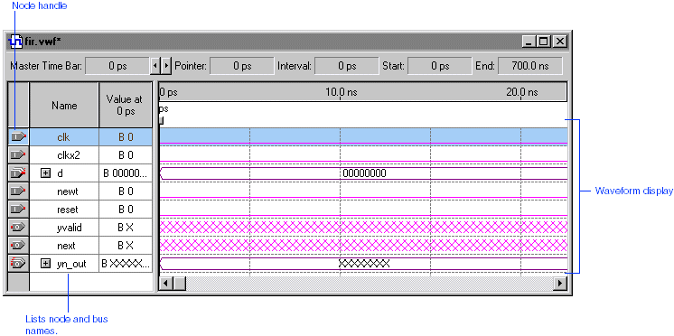Image resolution: width=674 pixels, height=336 pixels.
Task: Expand the yn_out bus node
Action: (x=44, y=264)
